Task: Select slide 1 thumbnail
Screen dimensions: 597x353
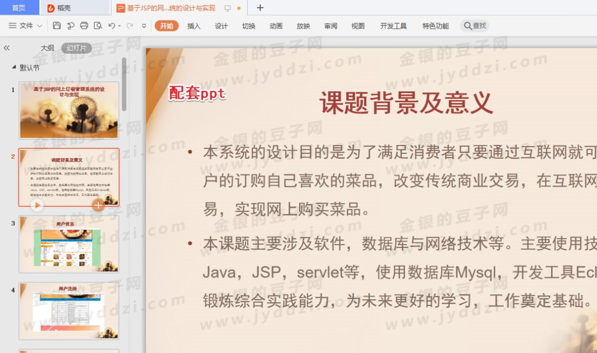Action: pyautogui.click(x=69, y=110)
